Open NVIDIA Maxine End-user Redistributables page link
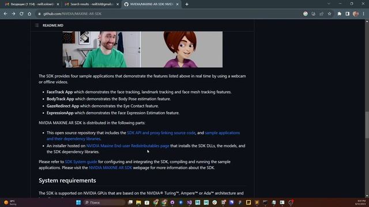Image resolution: width=369 pixels, height=207 pixels. (128, 145)
